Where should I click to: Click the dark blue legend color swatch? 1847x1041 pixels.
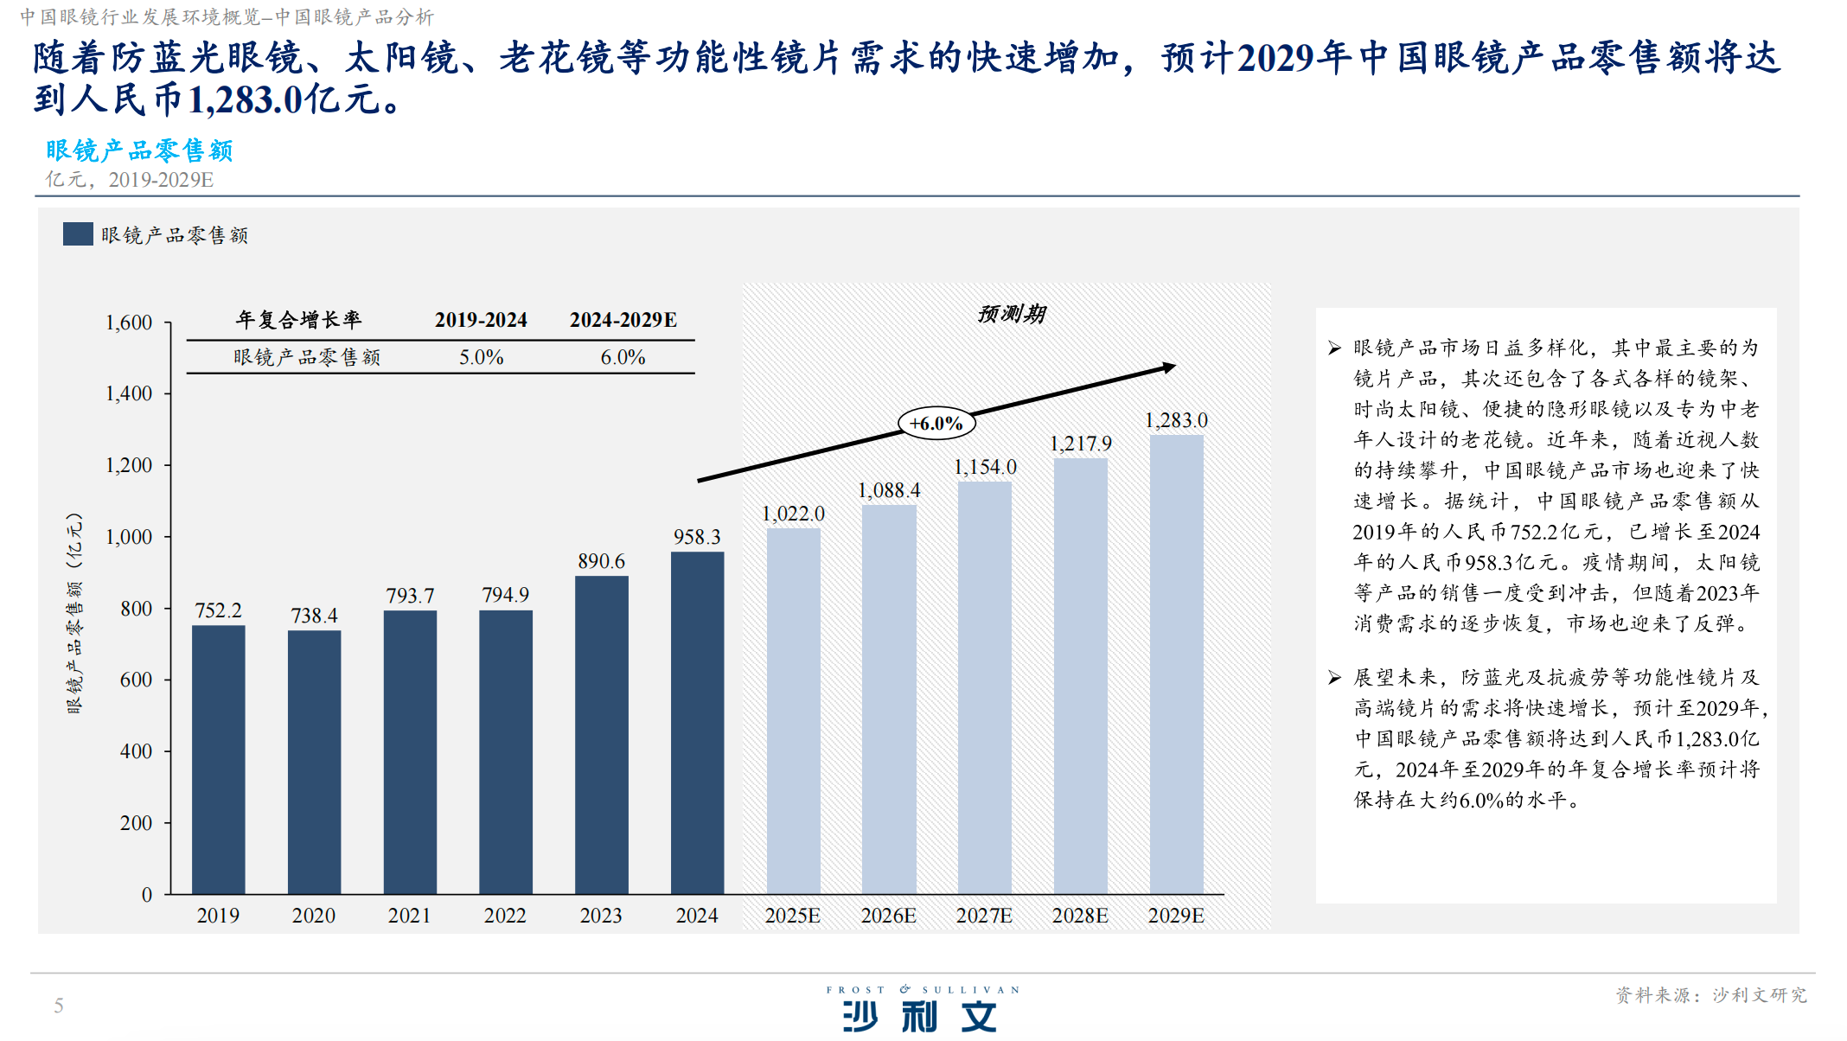click(78, 234)
